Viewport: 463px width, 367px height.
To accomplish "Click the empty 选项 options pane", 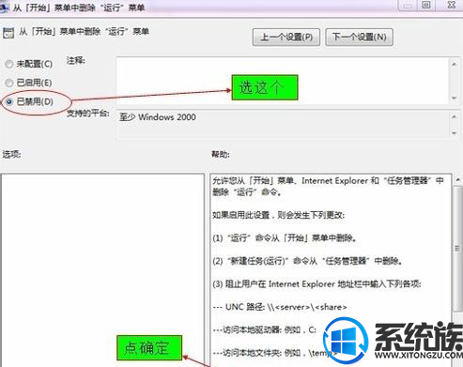I will [x=102, y=270].
